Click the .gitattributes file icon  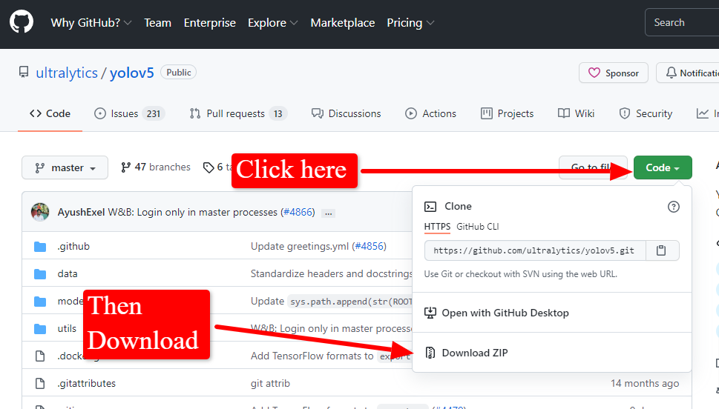pos(40,383)
